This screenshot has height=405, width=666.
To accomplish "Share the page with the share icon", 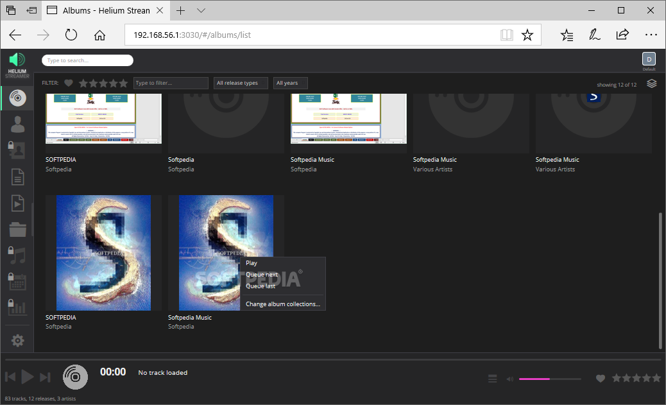I will [x=622, y=35].
